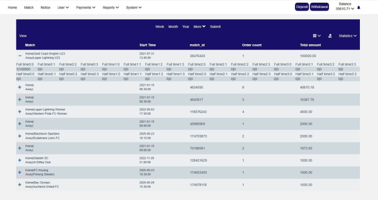Screen dimensions: 378x200
Task: Click the export icon beside Statistics
Action: click(x=330, y=36)
